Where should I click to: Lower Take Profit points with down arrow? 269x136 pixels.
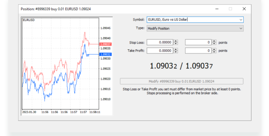214,52
